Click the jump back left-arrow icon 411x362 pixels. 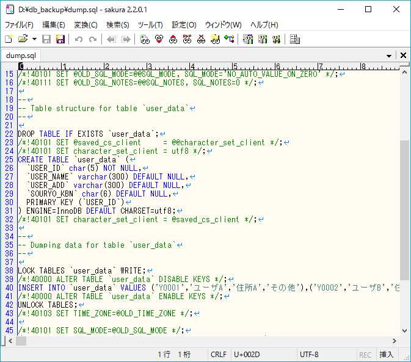click(111, 39)
